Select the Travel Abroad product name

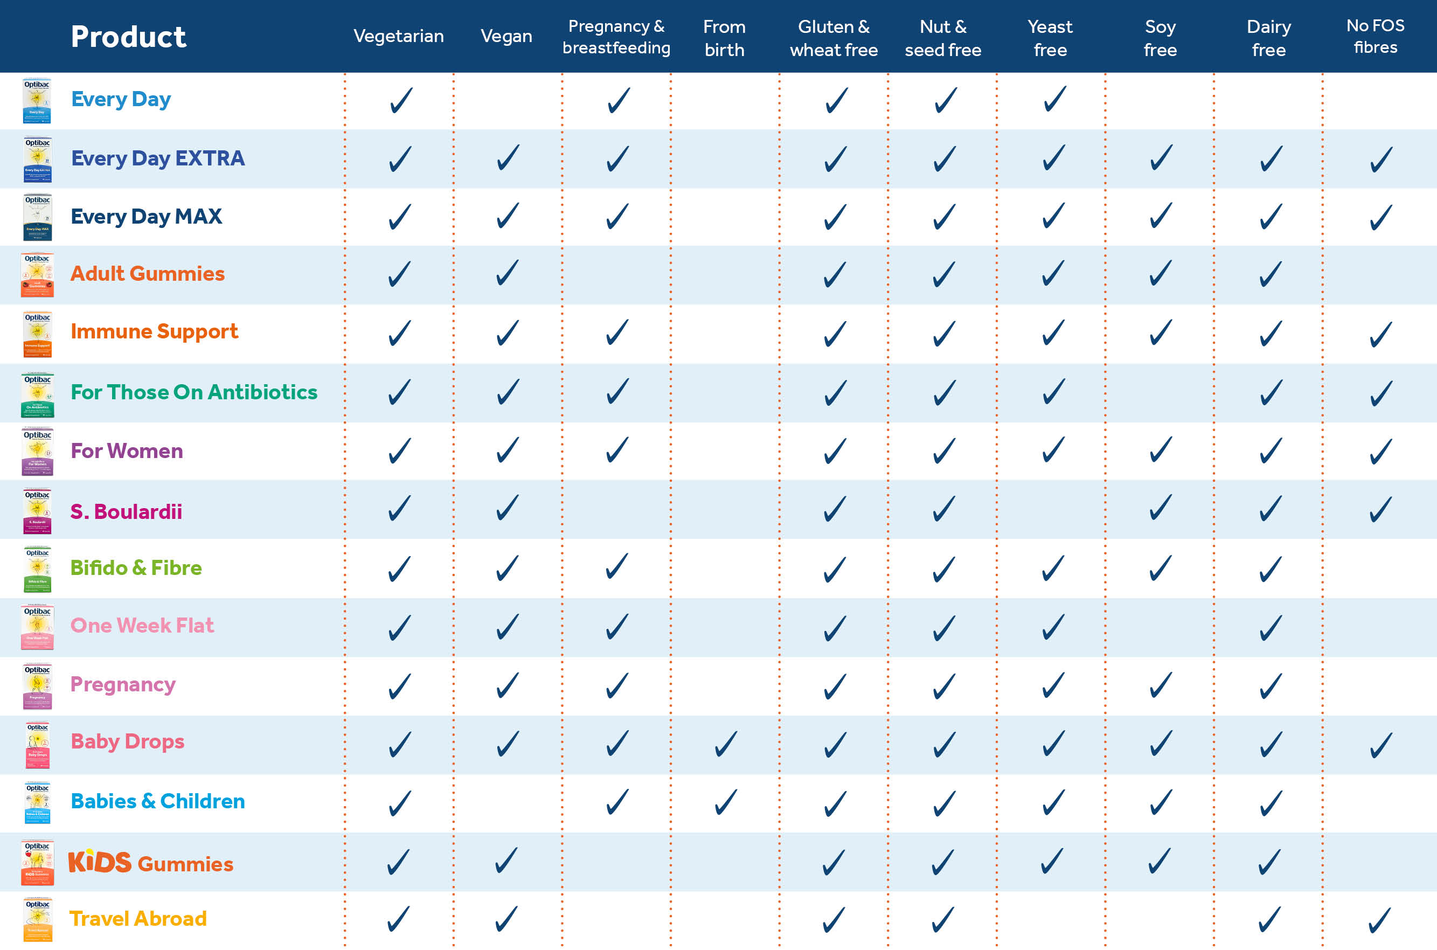click(x=137, y=919)
